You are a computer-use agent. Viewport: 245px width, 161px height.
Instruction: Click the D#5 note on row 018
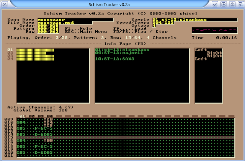point(21,146)
